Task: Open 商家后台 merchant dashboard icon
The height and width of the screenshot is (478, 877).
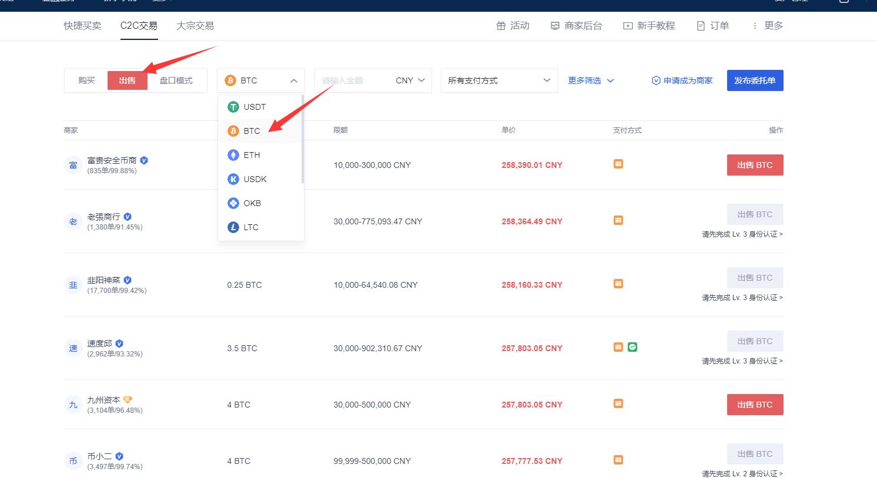Action: click(x=554, y=25)
